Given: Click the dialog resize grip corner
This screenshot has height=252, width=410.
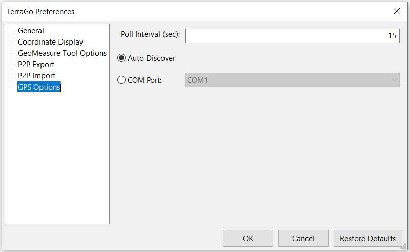Looking at the screenshot, I should (x=403, y=246).
